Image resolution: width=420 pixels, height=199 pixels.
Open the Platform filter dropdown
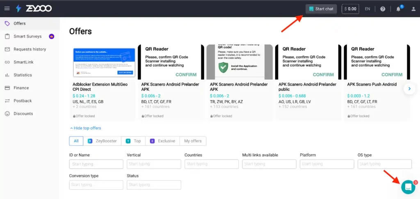(x=327, y=164)
